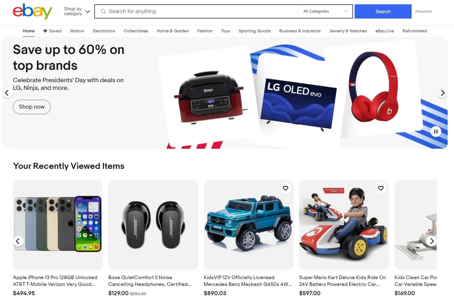The width and height of the screenshot is (454, 297).
Task: Select the Electronics tab
Action: click(104, 31)
